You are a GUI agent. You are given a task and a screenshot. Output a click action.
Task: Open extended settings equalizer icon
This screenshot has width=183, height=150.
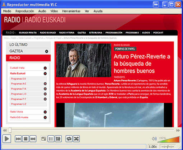point(58,139)
